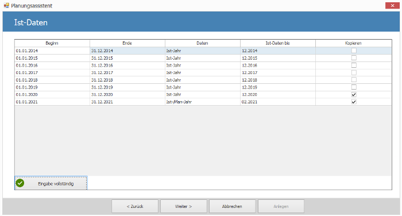The height and width of the screenshot is (216, 402).
Task: Select the 01.01.2018 Beginn cell
Action: (x=52, y=80)
